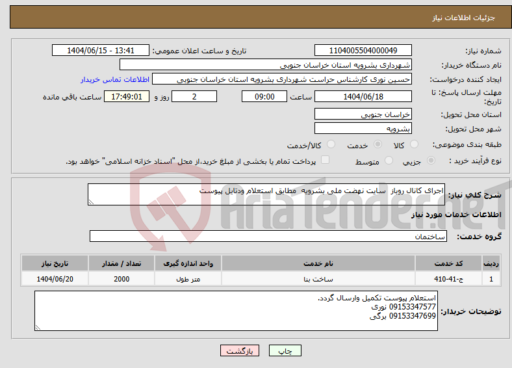Click the buyer notes text area
512x368 pixels.
coord(236,311)
